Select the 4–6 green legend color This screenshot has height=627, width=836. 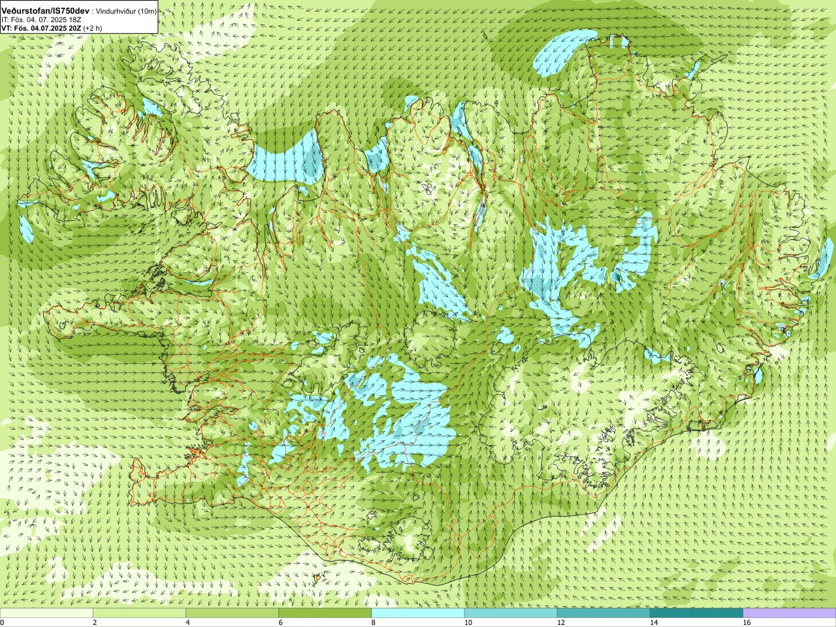point(232,613)
